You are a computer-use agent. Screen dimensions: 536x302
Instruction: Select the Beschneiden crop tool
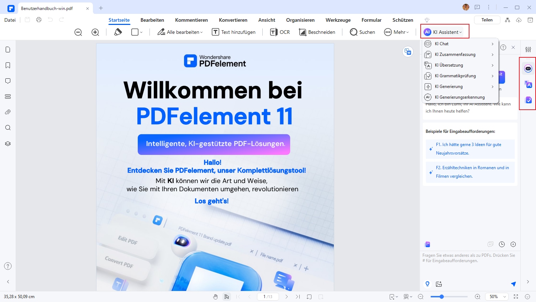(x=317, y=32)
